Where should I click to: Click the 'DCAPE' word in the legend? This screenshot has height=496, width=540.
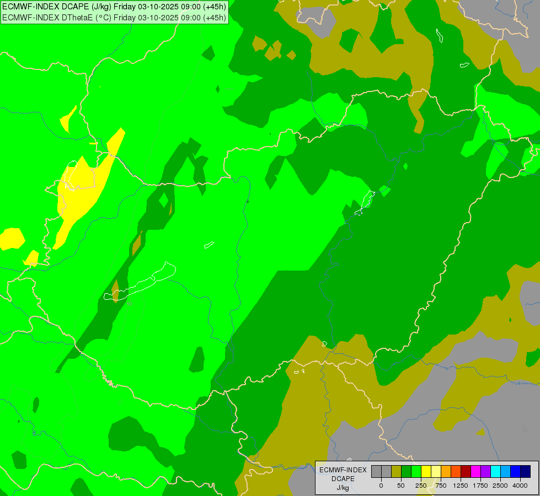[343, 479]
